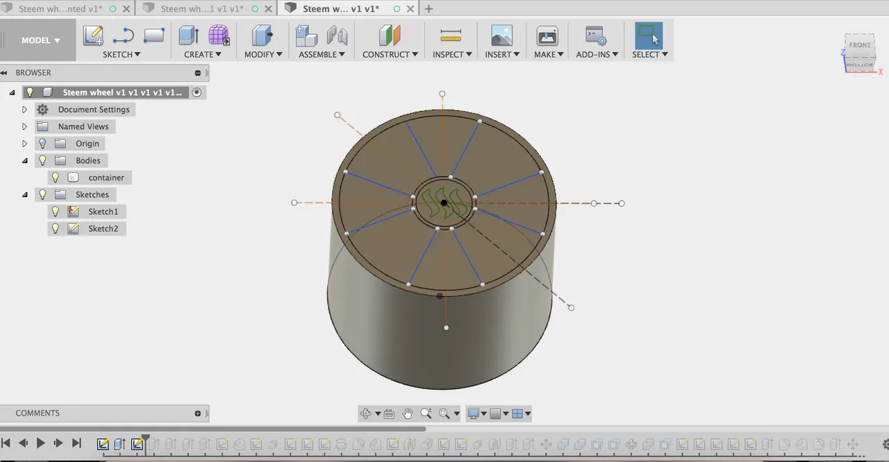Open the INSPECT menu
This screenshot has height=462, width=889.
pos(452,54)
